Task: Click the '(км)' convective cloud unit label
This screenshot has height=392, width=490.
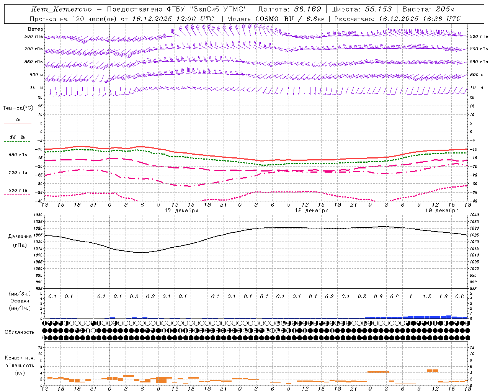Action: point(20,373)
